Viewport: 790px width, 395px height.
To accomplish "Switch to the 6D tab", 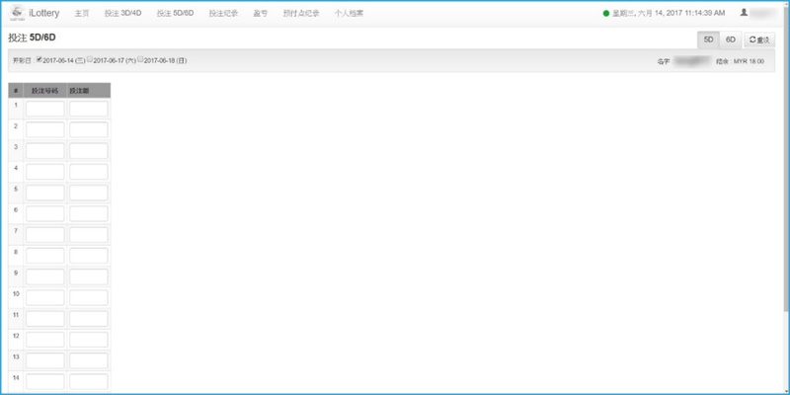I will coord(731,39).
